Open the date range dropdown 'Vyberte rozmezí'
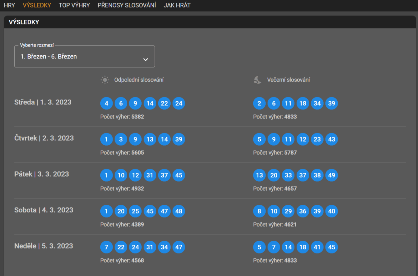 coord(84,57)
